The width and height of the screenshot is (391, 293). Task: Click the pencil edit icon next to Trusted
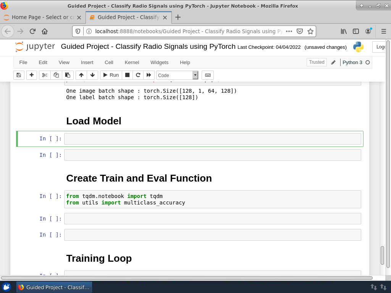click(x=333, y=62)
